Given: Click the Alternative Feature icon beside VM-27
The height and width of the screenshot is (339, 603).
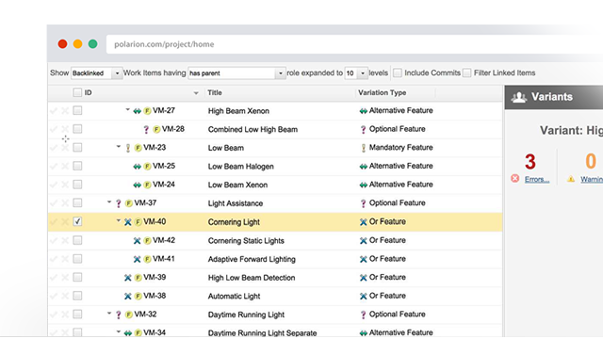Looking at the screenshot, I should click(x=137, y=111).
